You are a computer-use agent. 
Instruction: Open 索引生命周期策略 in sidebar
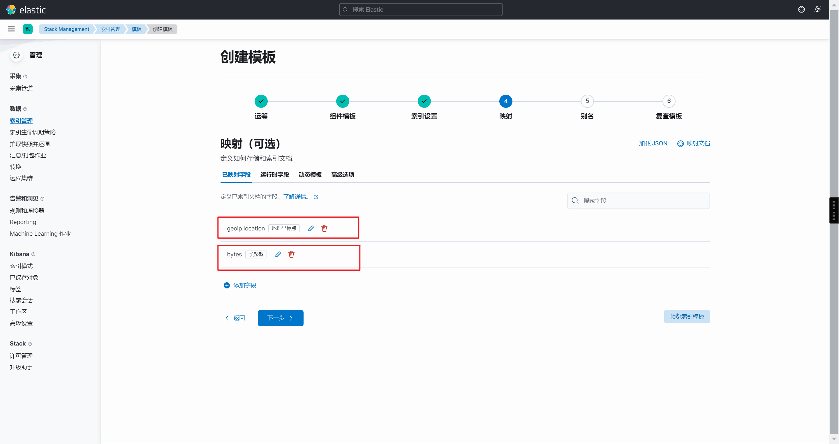(33, 132)
